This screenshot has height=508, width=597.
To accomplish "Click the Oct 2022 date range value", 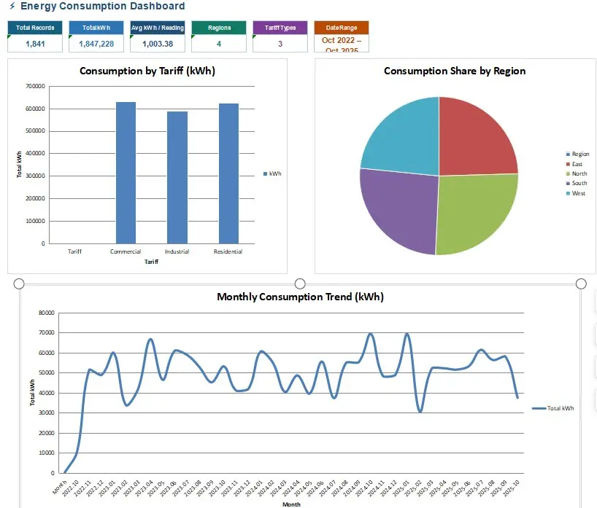I will click(x=342, y=44).
